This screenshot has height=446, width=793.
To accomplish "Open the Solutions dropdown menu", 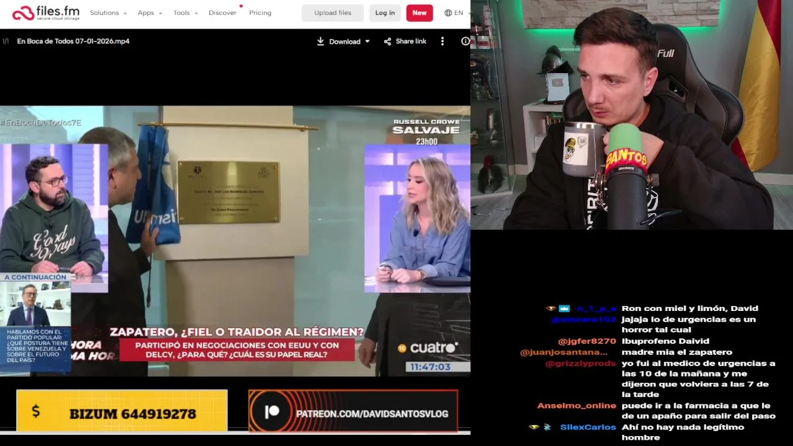I will click(x=108, y=12).
